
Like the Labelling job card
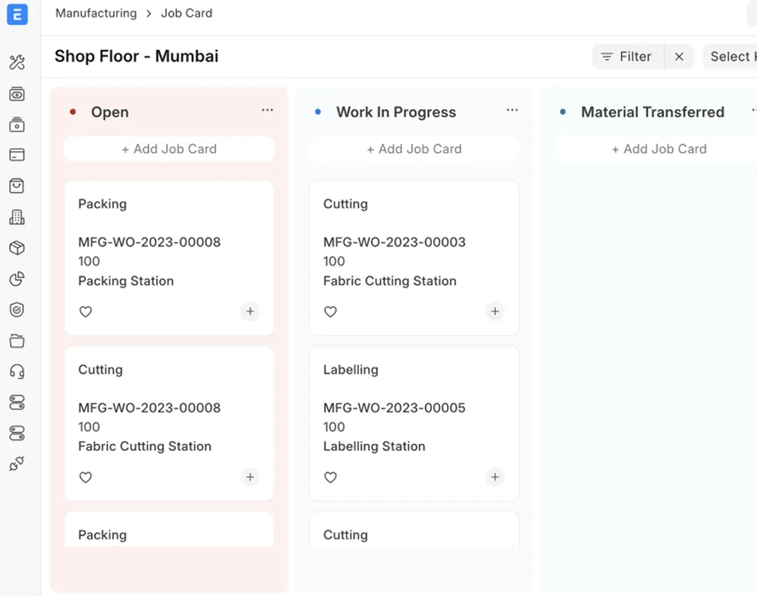[x=330, y=477]
